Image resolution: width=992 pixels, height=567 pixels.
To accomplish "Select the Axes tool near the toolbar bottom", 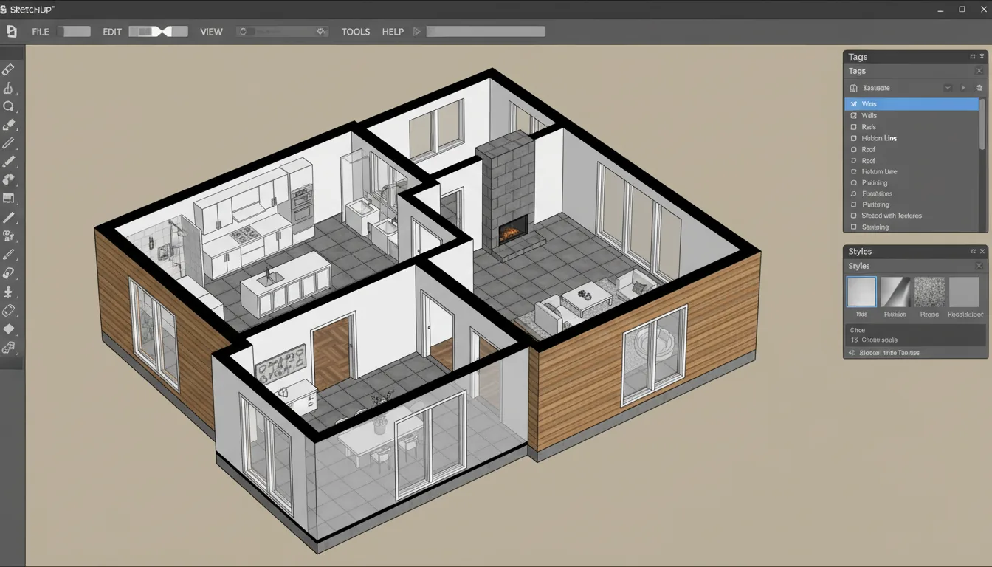I will click(10, 291).
